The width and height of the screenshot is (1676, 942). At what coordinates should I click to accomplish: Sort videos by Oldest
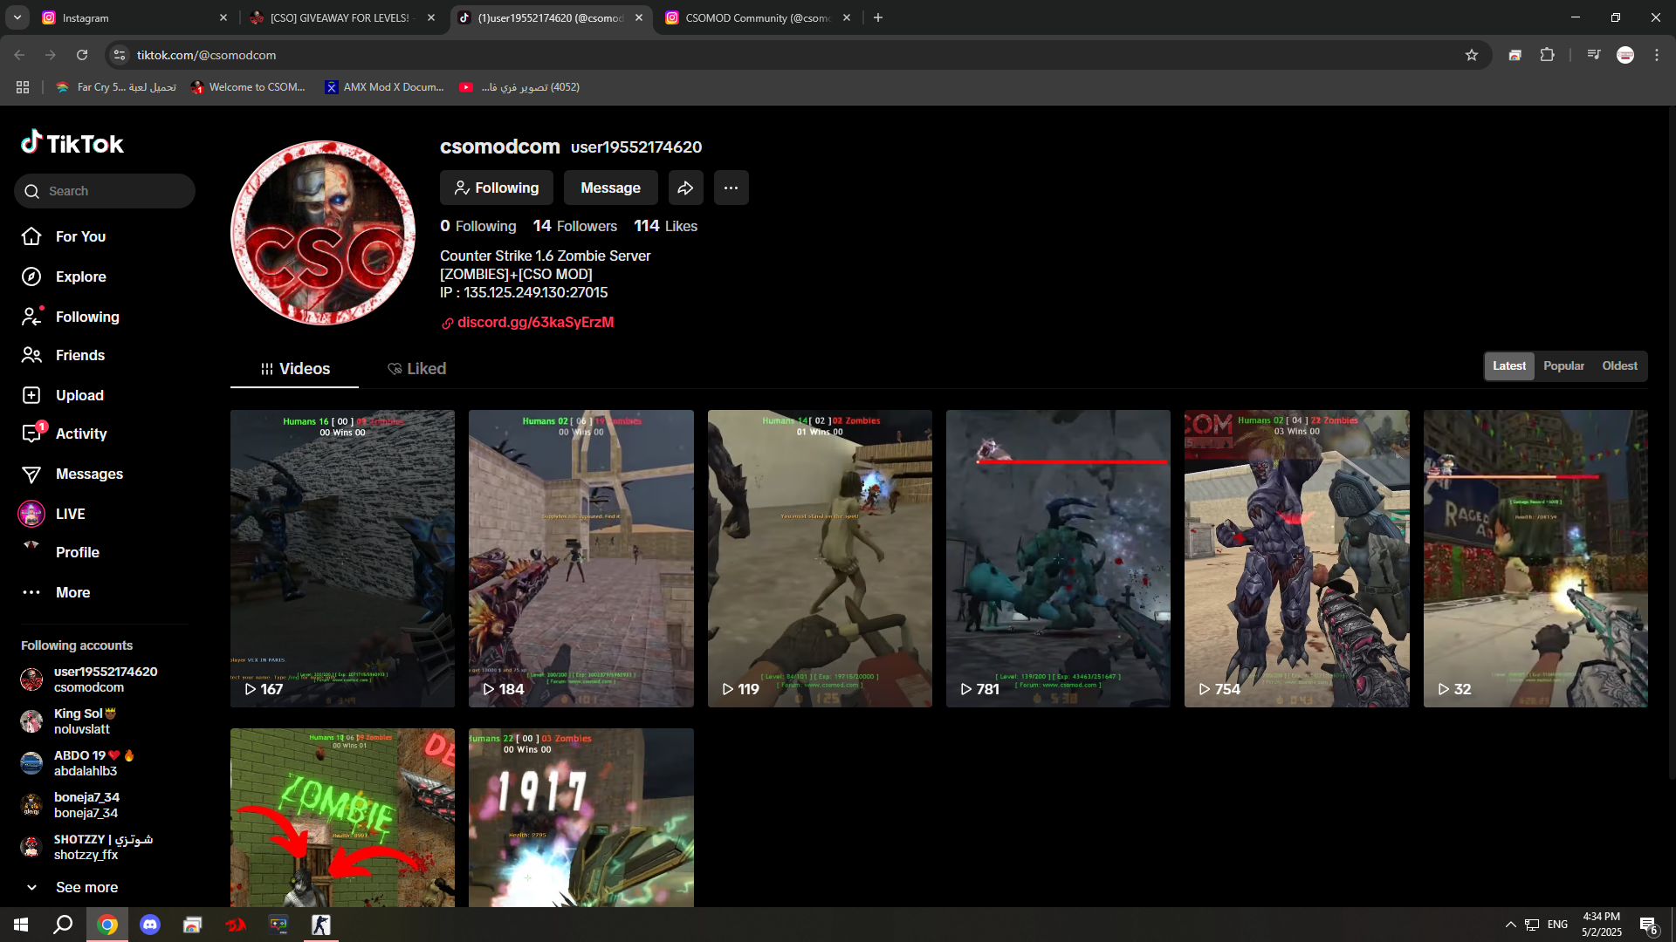[x=1619, y=366]
